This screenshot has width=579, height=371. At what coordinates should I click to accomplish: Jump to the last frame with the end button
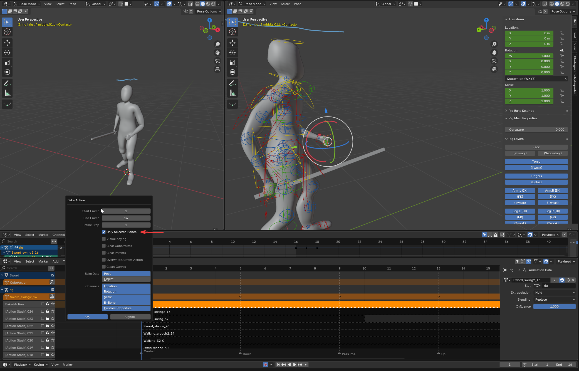306,365
